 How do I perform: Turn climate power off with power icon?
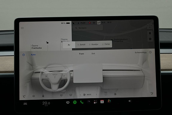click(23, 55)
